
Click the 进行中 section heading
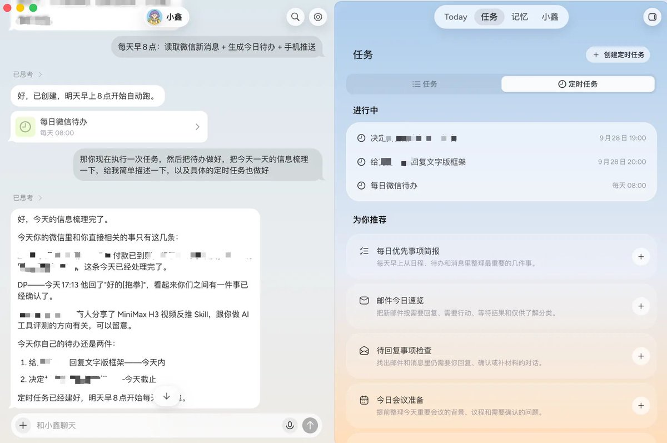[x=365, y=110]
